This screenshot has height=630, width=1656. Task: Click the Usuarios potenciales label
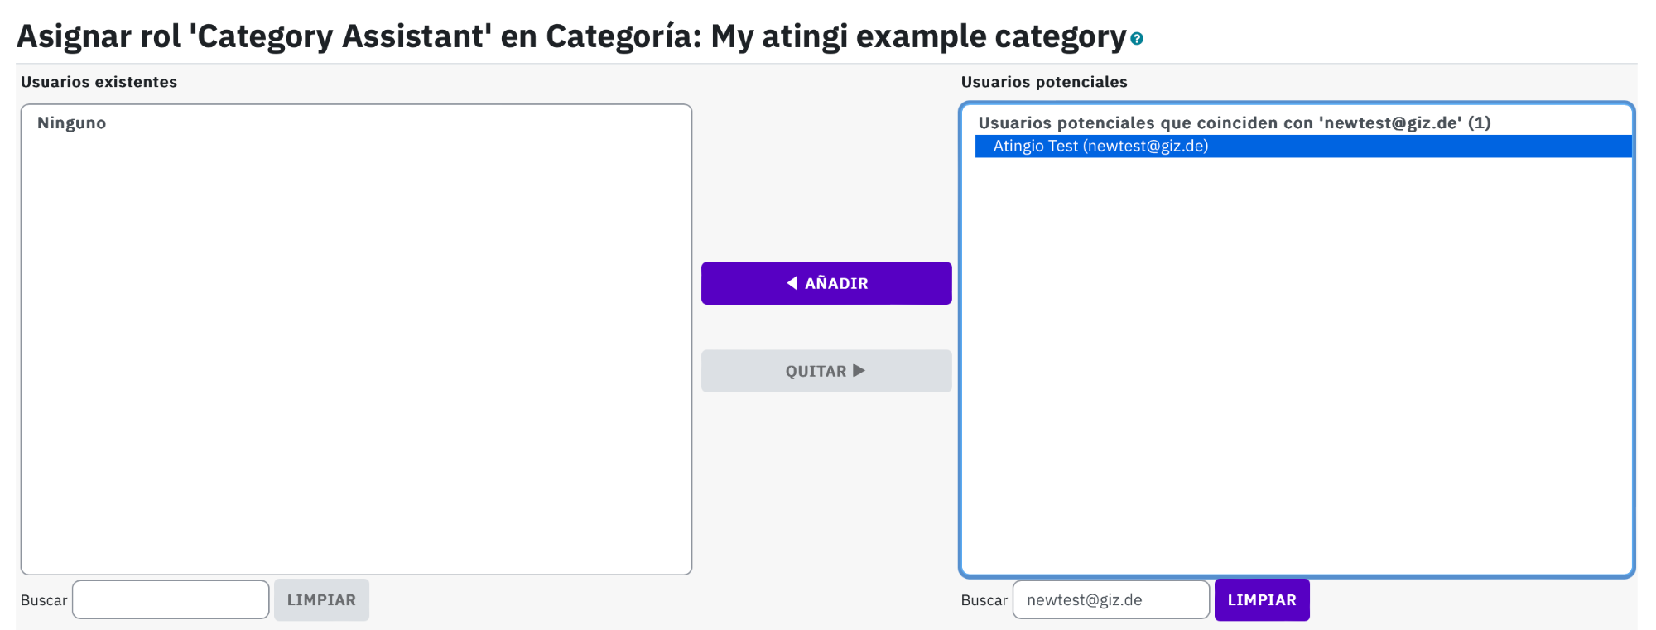[1044, 82]
